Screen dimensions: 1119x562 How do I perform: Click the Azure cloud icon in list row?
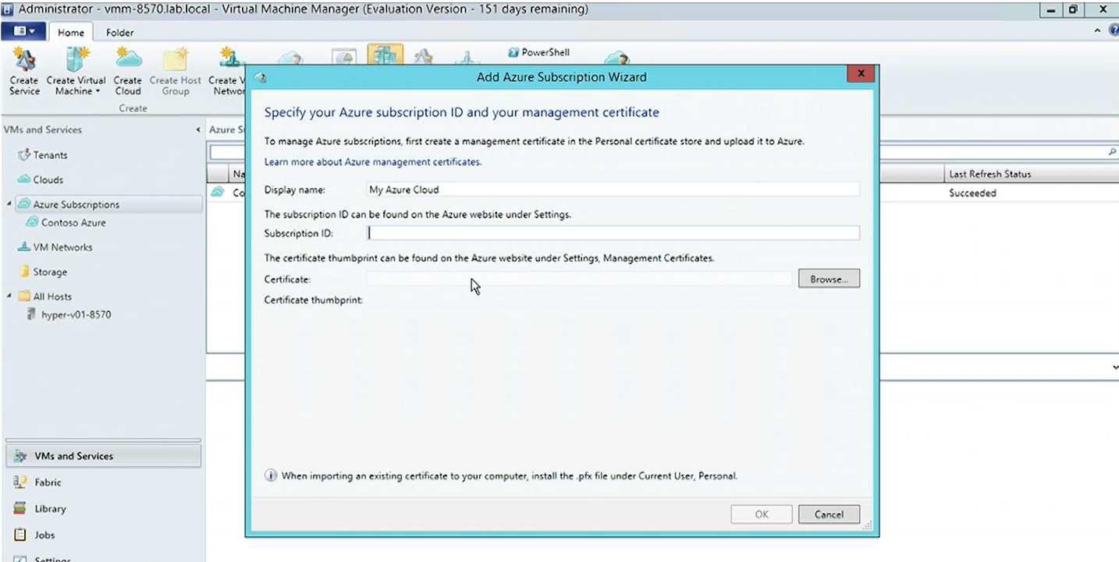(x=218, y=193)
